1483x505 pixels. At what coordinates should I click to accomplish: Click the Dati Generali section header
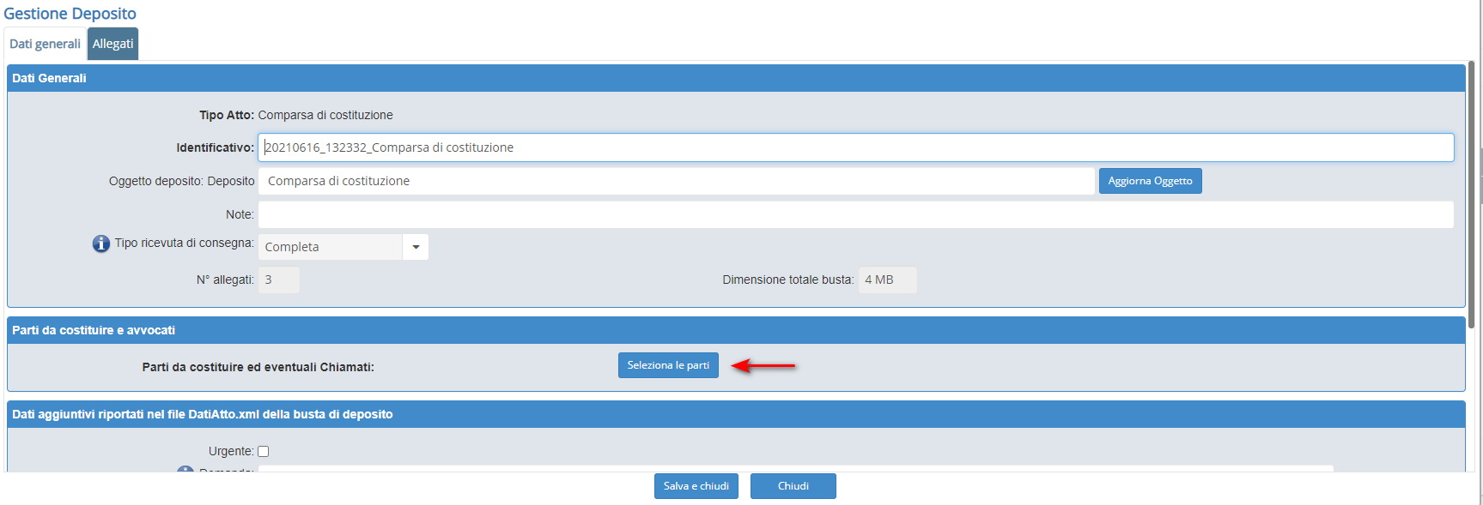(736, 78)
